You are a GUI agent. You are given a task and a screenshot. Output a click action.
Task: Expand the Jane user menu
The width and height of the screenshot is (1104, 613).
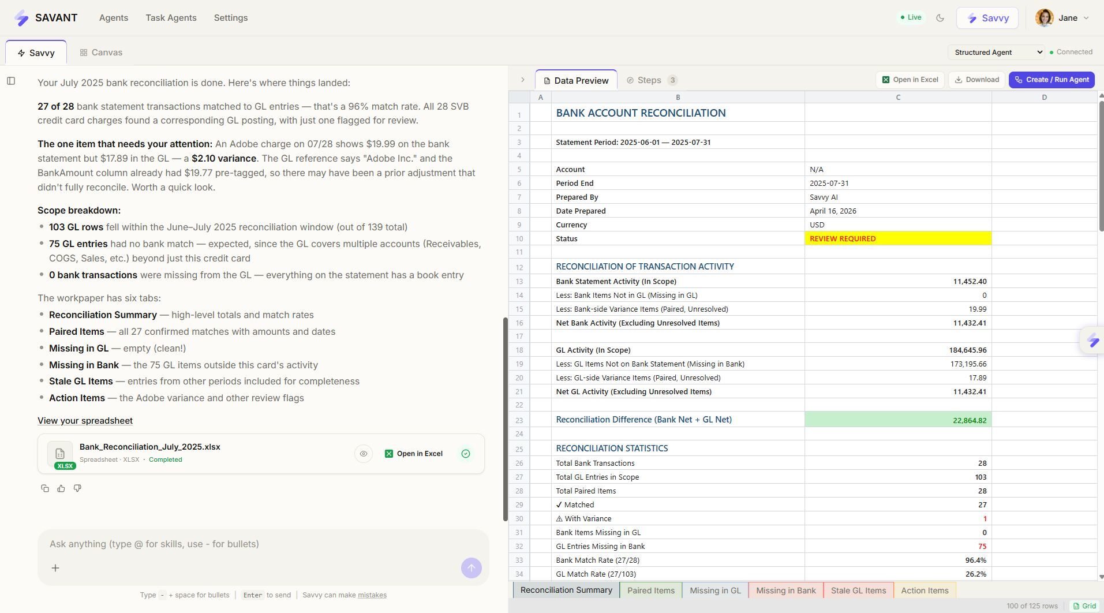tap(1062, 18)
